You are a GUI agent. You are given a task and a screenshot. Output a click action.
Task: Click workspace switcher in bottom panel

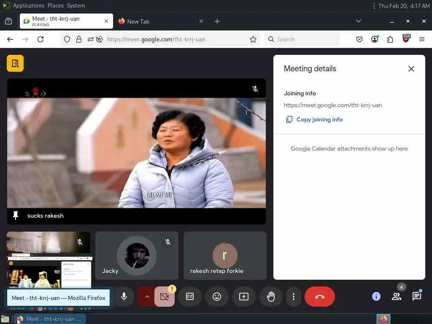point(383,319)
